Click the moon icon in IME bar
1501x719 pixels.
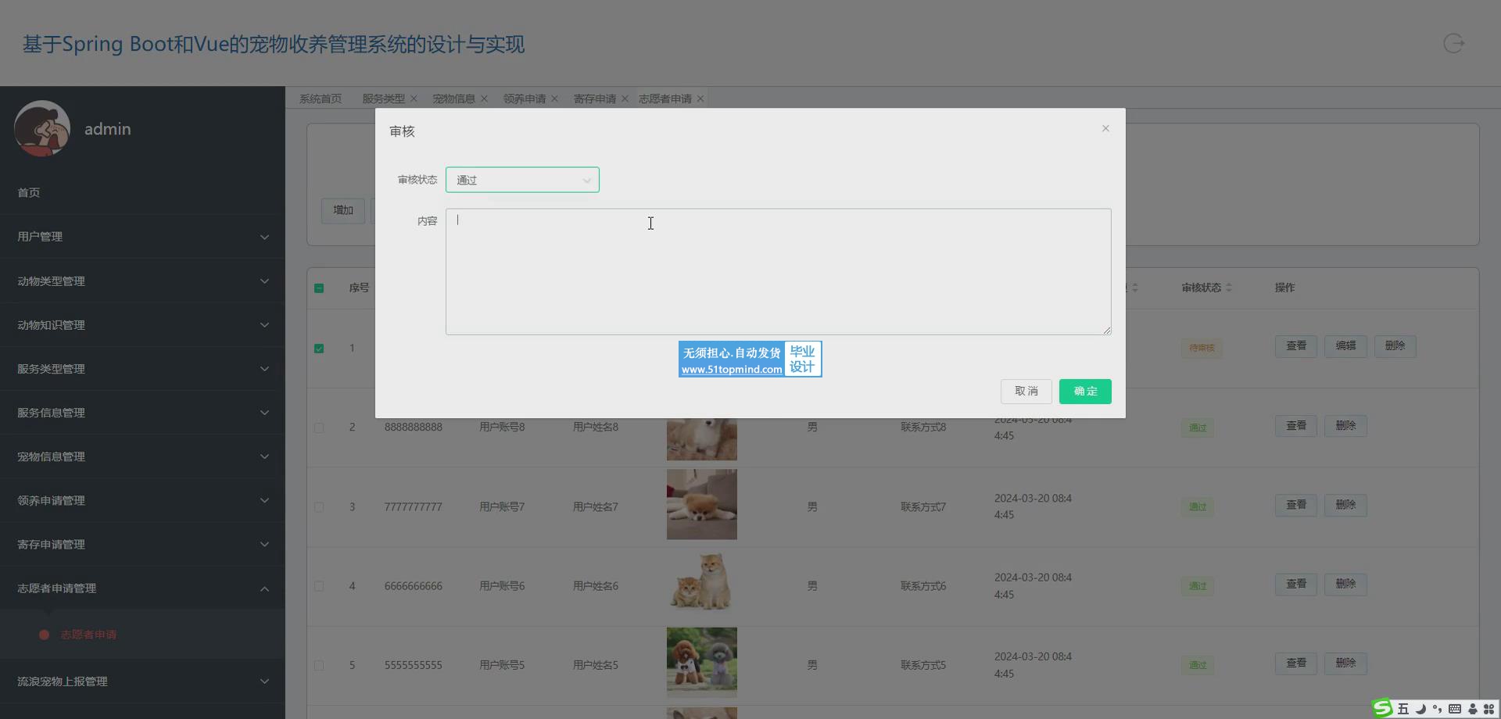[1420, 709]
